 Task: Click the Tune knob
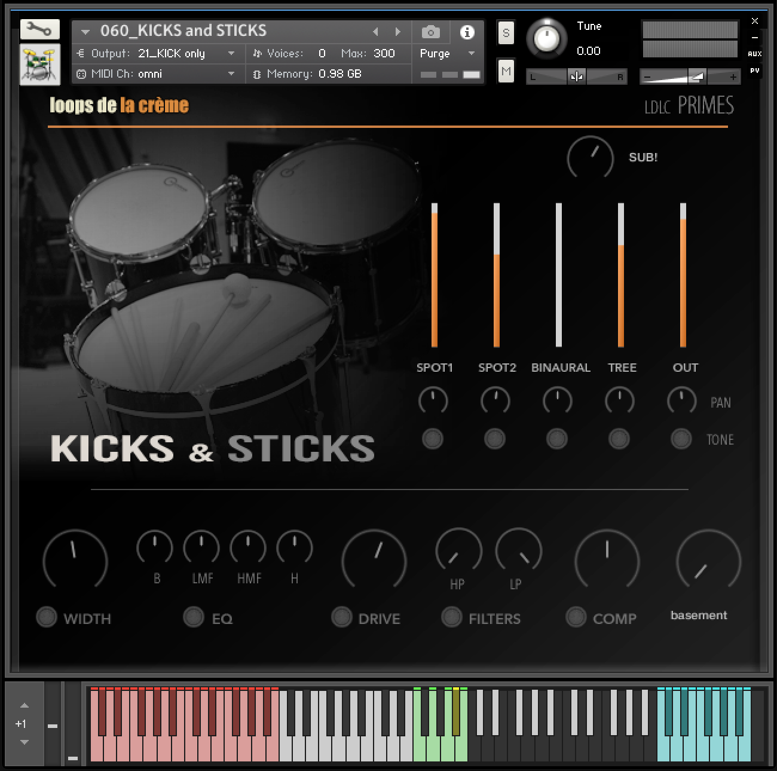click(x=546, y=39)
